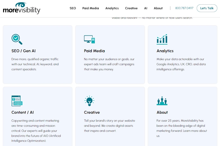The height and width of the screenshot is (146, 220).
Task: Open the SEO / Gen AI card heading
Action: pyautogui.click(x=24, y=51)
